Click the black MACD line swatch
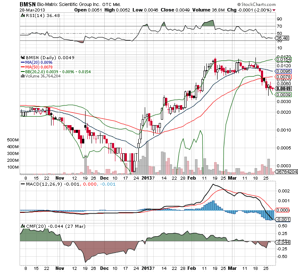This screenshot has width=298, height=272. pyautogui.click(x=23, y=184)
